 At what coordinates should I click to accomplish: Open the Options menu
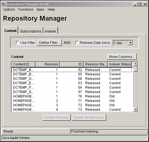[x=9, y=10]
